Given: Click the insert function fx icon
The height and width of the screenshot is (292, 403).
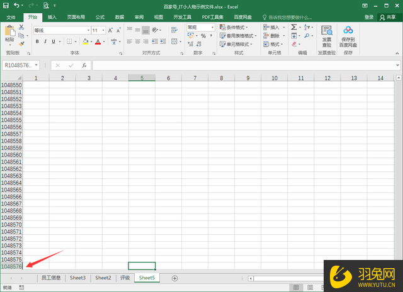Looking at the screenshot, I should pyautogui.click(x=84, y=65).
